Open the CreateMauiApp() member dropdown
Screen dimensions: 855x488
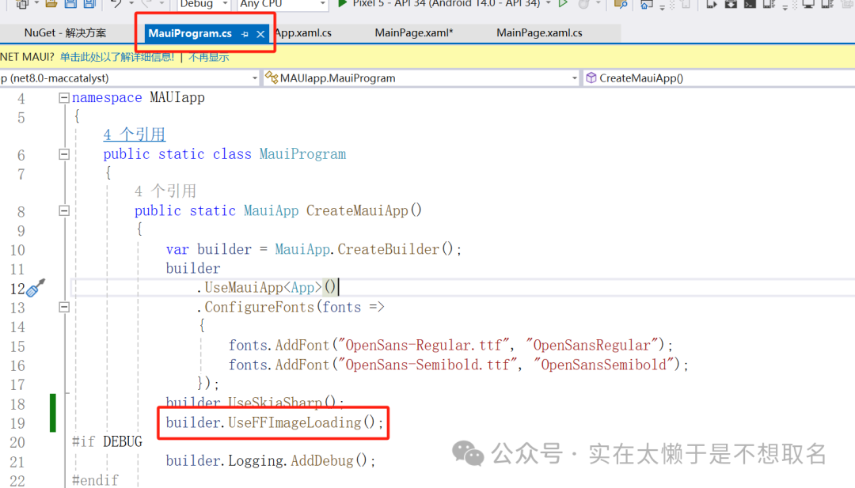tap(716, 78)
